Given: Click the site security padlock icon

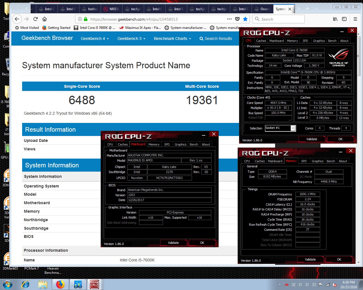Looking at the screenshot, I should pos(85,19).
